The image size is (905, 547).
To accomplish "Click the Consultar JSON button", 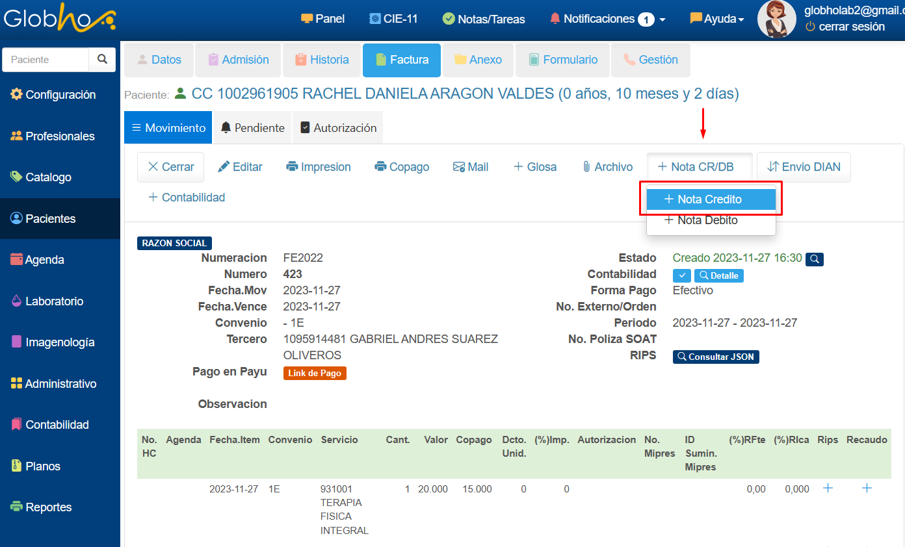I will 716,357.
